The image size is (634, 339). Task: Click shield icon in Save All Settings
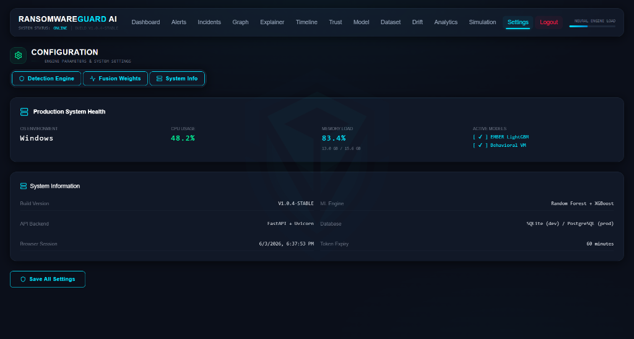click(x=23, y=279)
